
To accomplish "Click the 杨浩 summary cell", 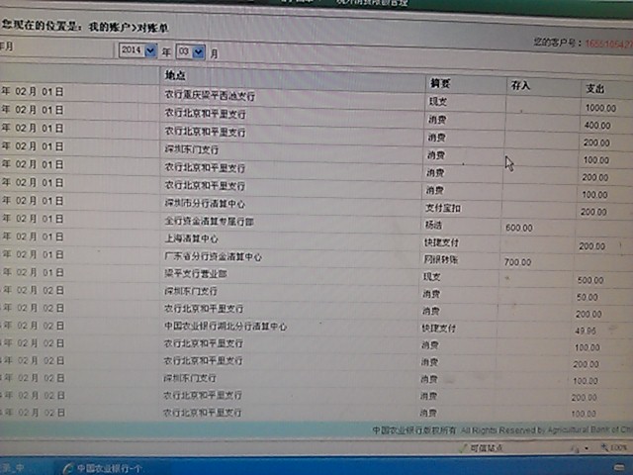I will point(433,225).
